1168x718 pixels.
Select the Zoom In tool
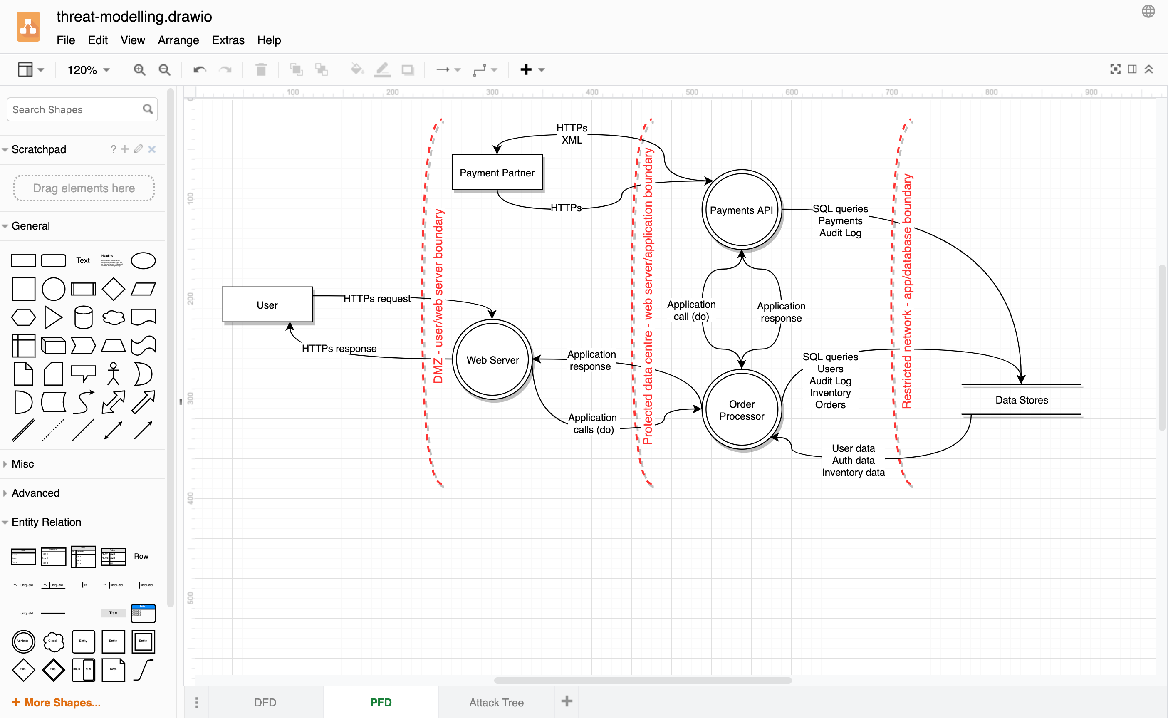139,69
